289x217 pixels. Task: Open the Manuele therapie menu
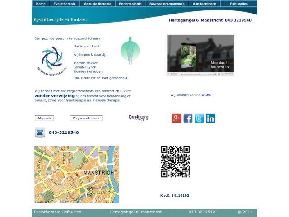(97, 4)
